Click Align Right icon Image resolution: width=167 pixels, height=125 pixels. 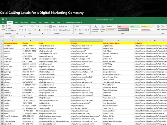point(50,30)
